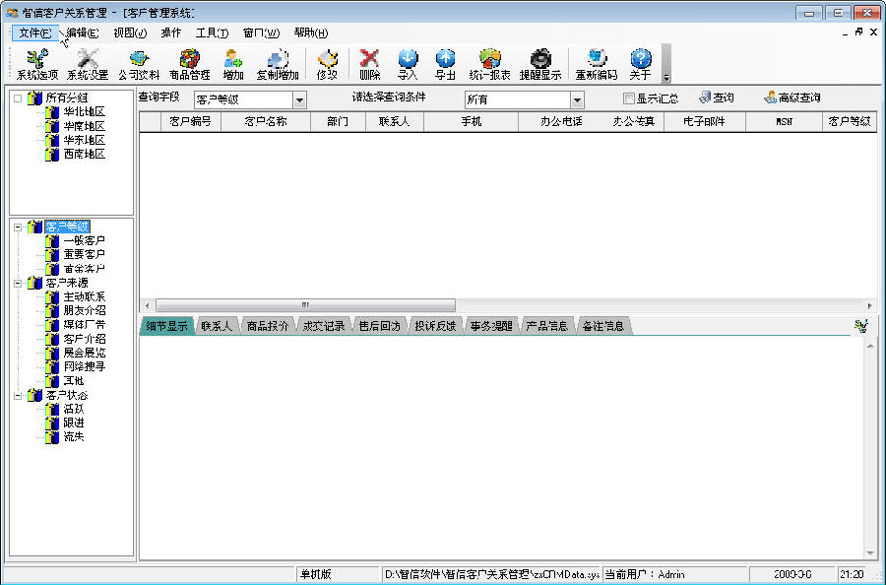Click the 查询 search button

[717, 97]
